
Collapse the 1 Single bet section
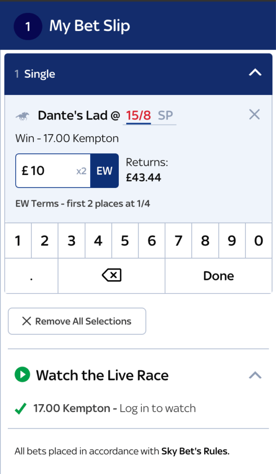(x=255, y=73)
